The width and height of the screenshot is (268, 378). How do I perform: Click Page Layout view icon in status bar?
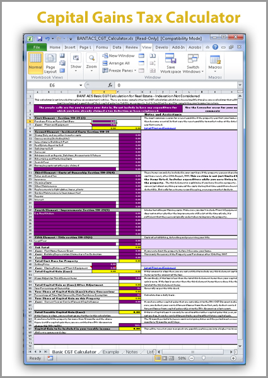pyautogui.click(x=165, y=358)
